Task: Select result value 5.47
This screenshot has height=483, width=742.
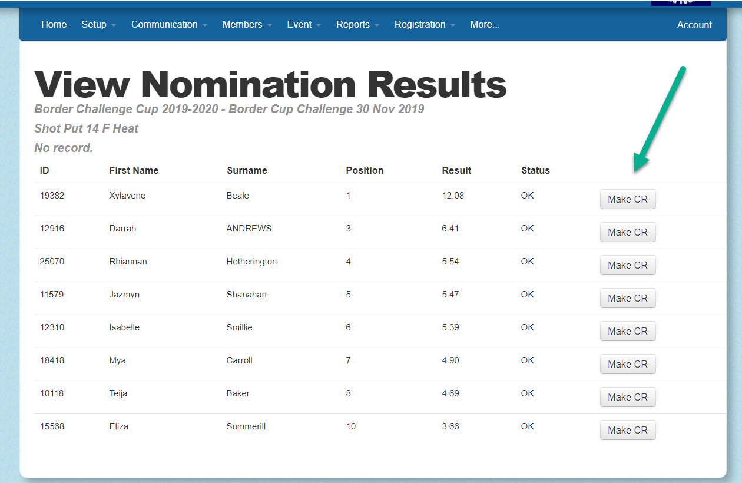Action: 450,295
